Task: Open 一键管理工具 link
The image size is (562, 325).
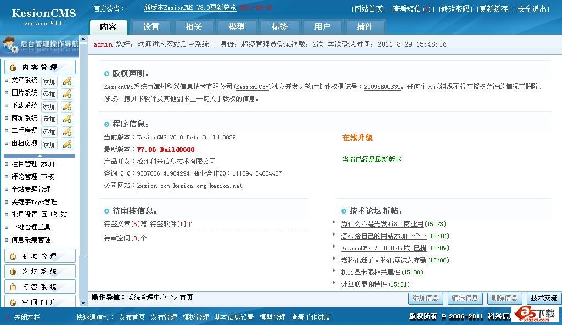Action: coord(31,227)
